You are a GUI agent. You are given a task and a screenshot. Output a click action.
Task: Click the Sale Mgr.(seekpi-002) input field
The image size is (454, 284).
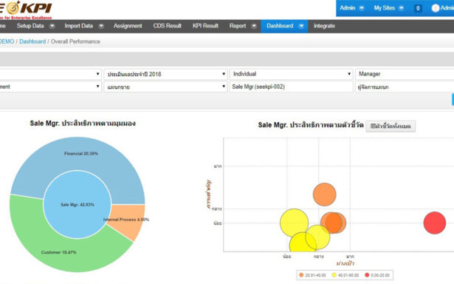pyautogui.click(x=292, y=87)
